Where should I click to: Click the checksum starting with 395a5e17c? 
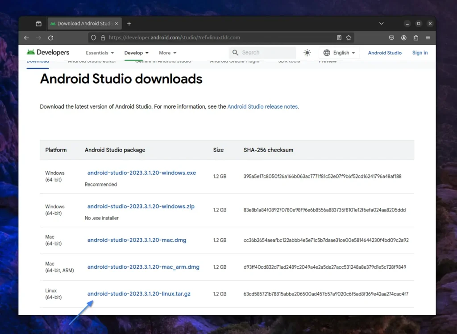coord(322,176)
